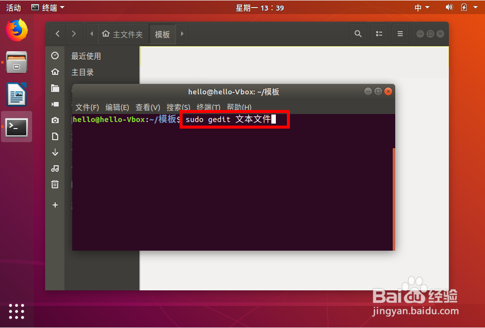This screenshot has width=485, height=328.
Task: Open the Music note icon in the sidebar
Action: pos(55,168)
